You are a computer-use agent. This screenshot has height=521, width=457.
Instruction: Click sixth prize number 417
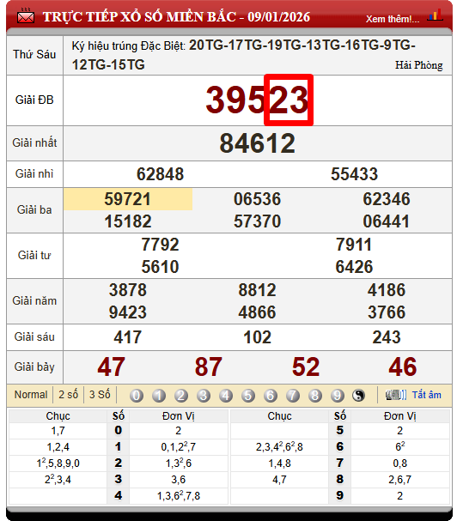pos(128,337)
